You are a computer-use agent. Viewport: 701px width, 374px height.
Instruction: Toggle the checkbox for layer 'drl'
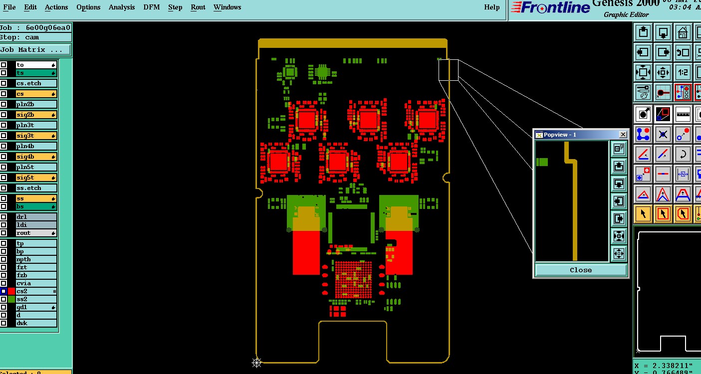[x=3, y=217]
